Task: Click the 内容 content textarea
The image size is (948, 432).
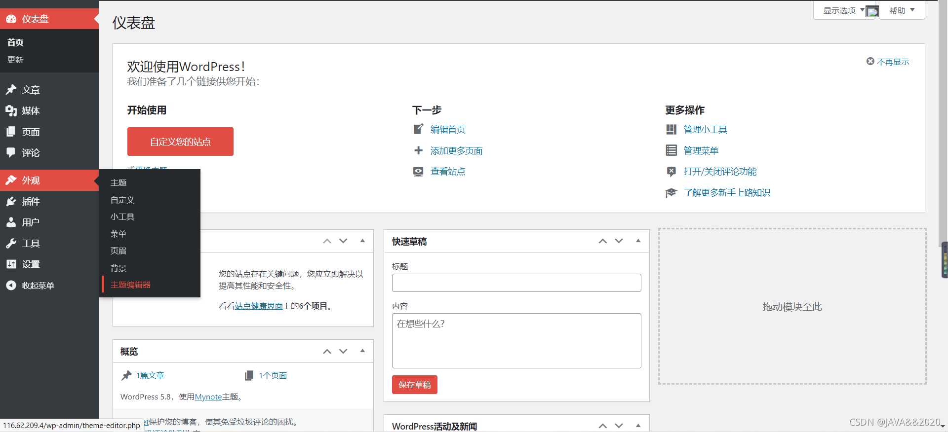Action: pos(516,341)
